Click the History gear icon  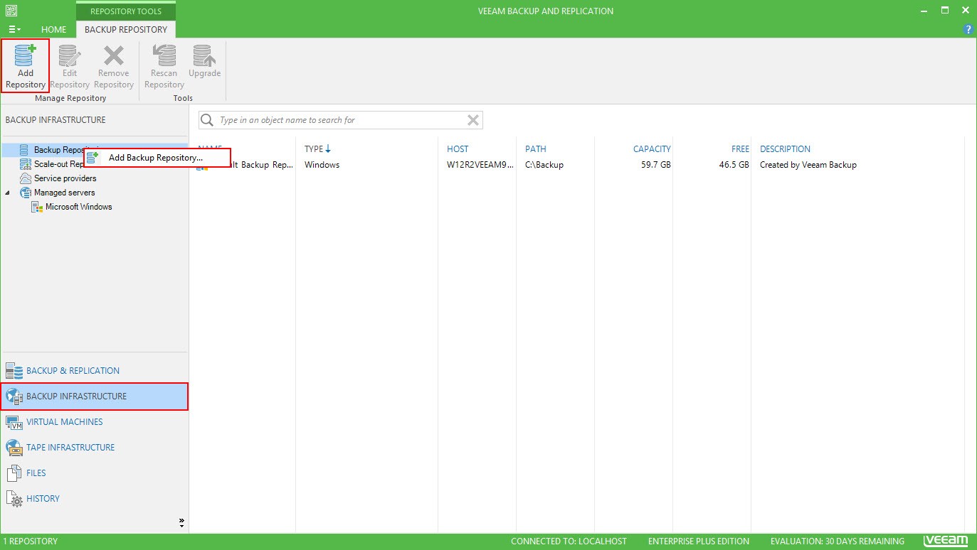pyautogui.click(x=14, y=499)
